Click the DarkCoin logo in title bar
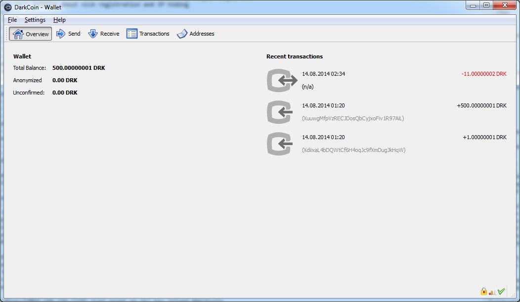 tap(7, 7)
